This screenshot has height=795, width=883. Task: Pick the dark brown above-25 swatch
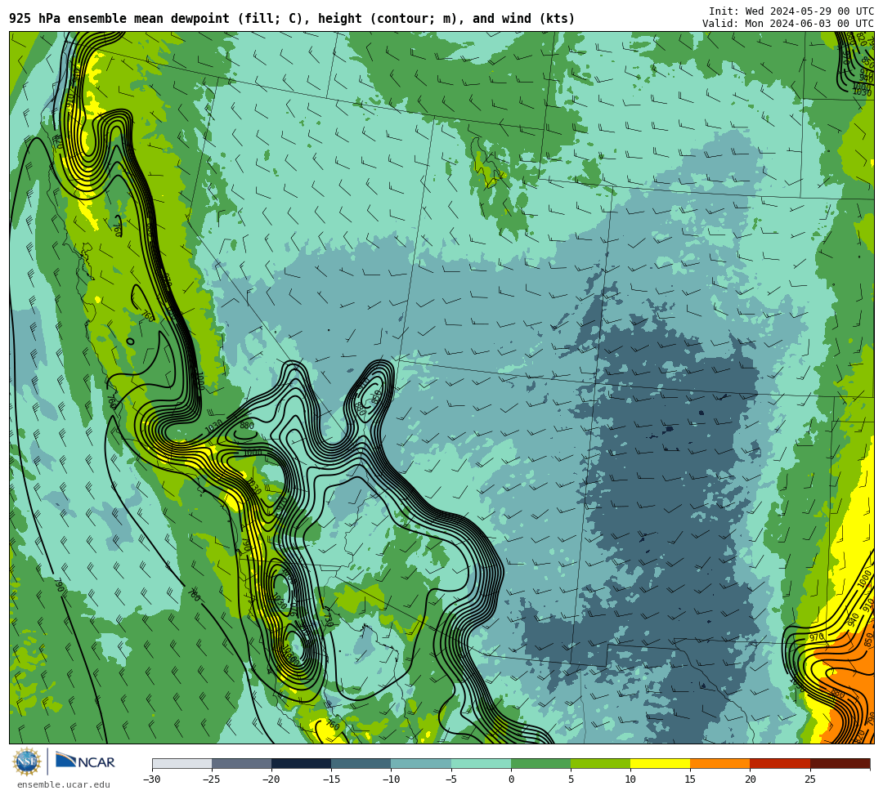840,763
